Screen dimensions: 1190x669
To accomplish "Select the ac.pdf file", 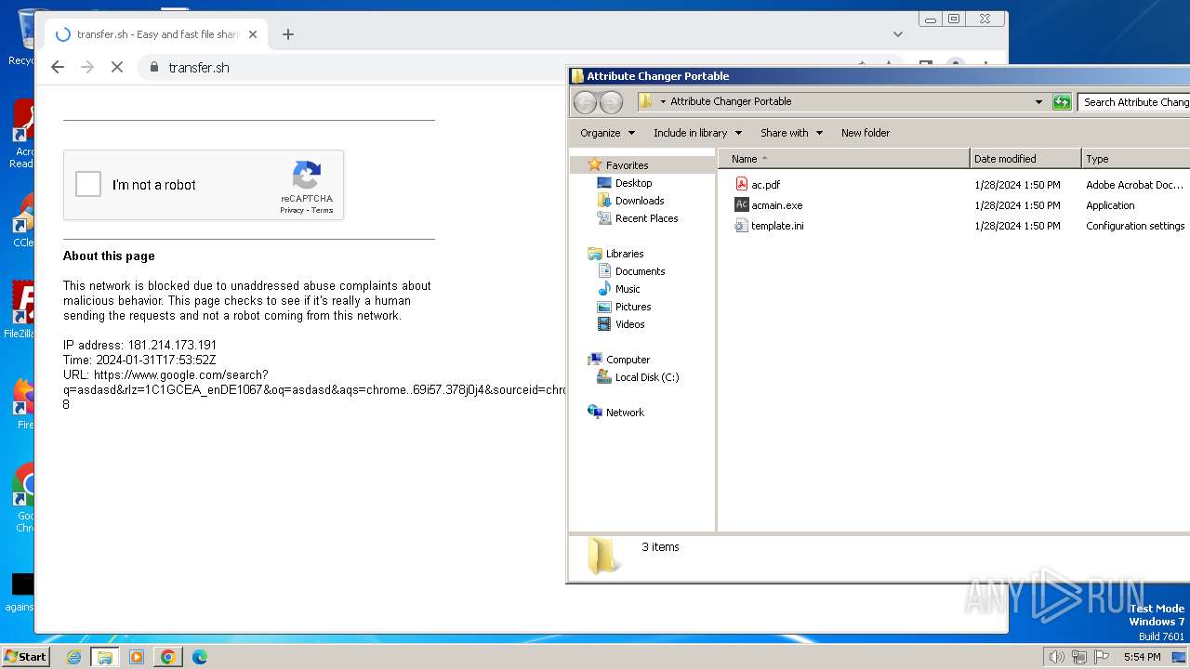I will (x=766, y=185).
